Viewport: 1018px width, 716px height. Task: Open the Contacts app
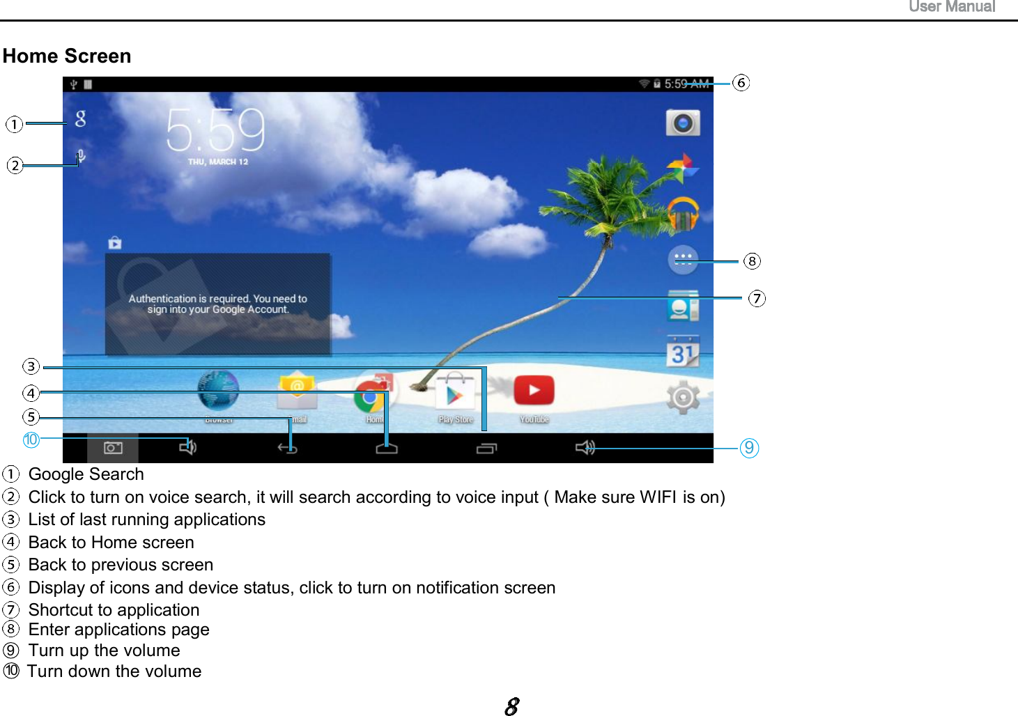point(683,306)
